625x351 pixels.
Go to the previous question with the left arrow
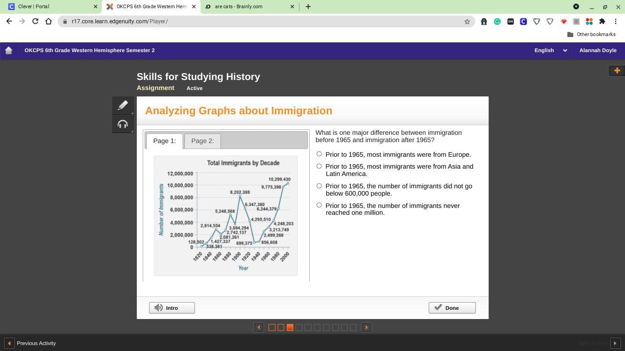point(259,327)
